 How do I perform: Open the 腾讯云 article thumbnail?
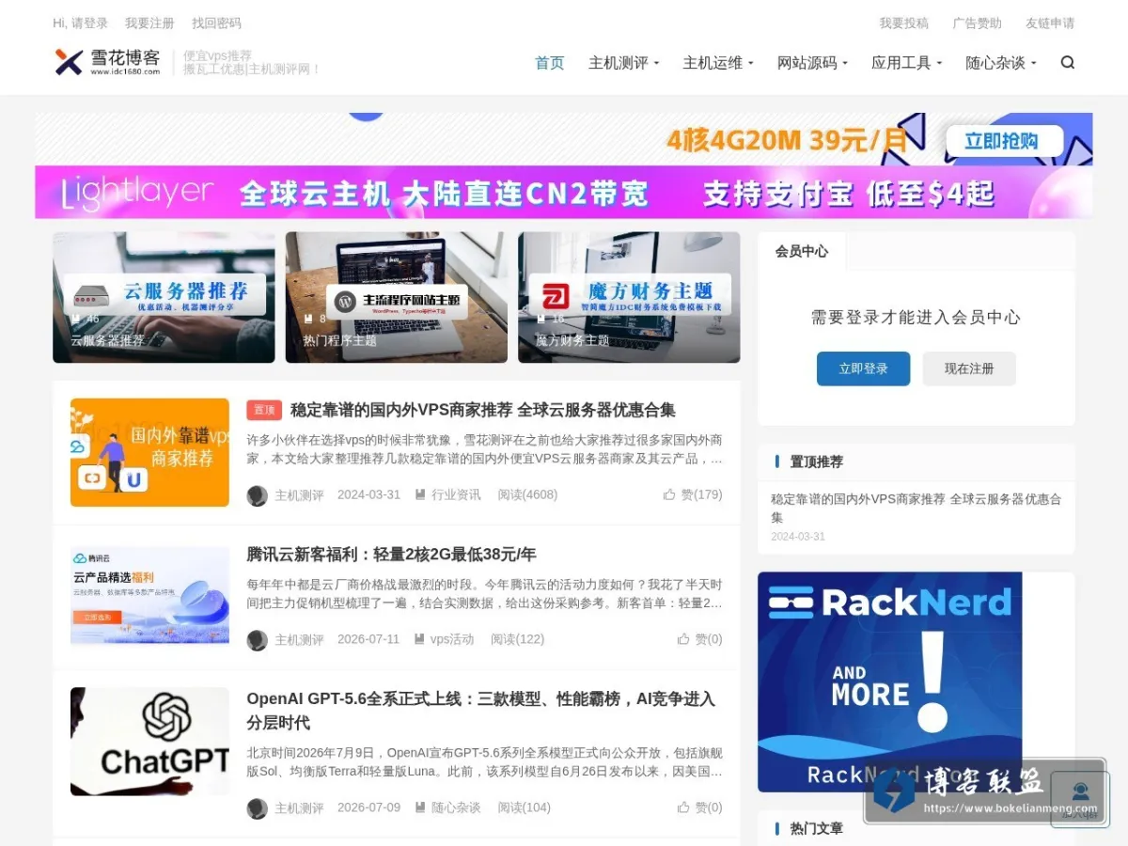pos(149,597)
